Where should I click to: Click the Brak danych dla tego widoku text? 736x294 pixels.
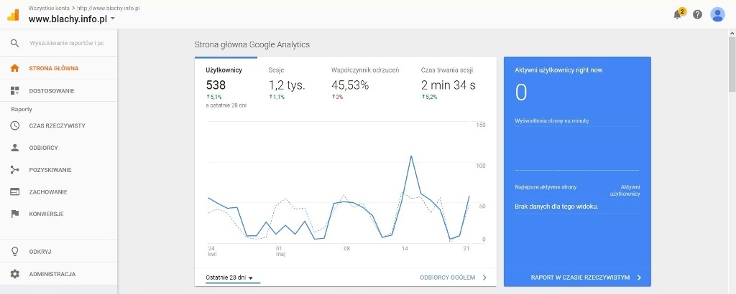(557, 207)
